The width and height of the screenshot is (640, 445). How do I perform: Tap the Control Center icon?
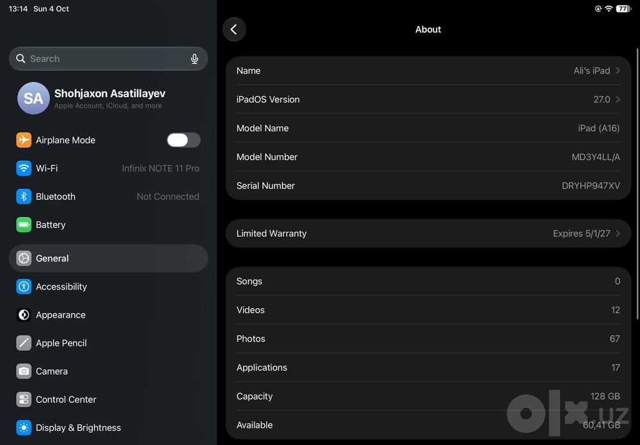24,400
